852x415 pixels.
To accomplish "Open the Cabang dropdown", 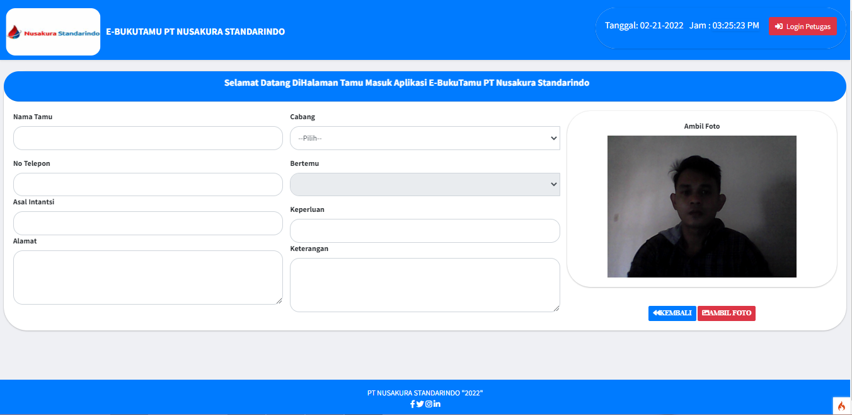I will point(425,137).
